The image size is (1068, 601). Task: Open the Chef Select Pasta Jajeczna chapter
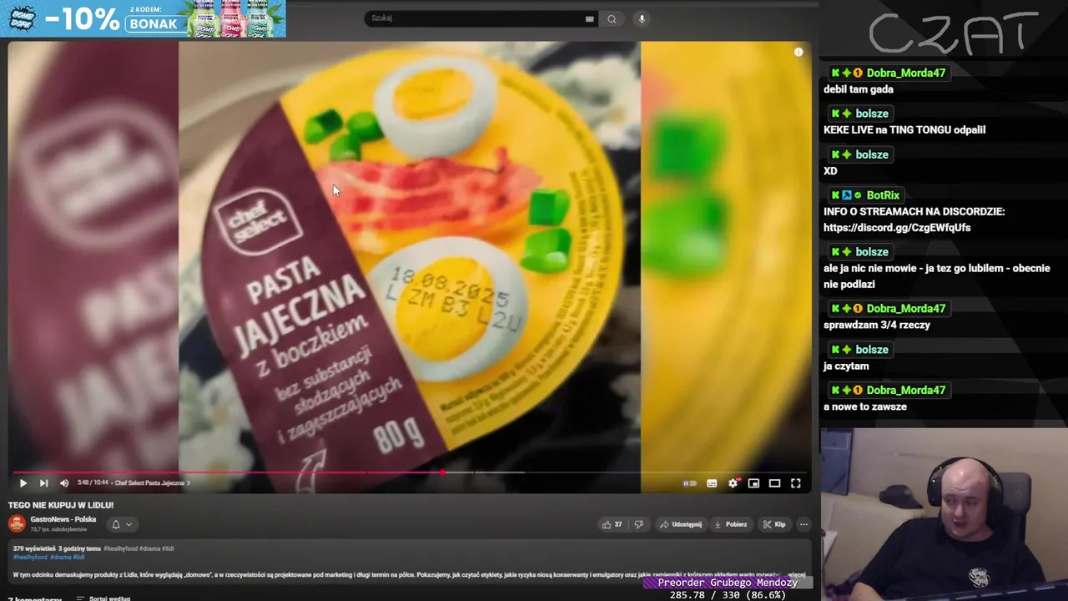click(x=152, y=482)
